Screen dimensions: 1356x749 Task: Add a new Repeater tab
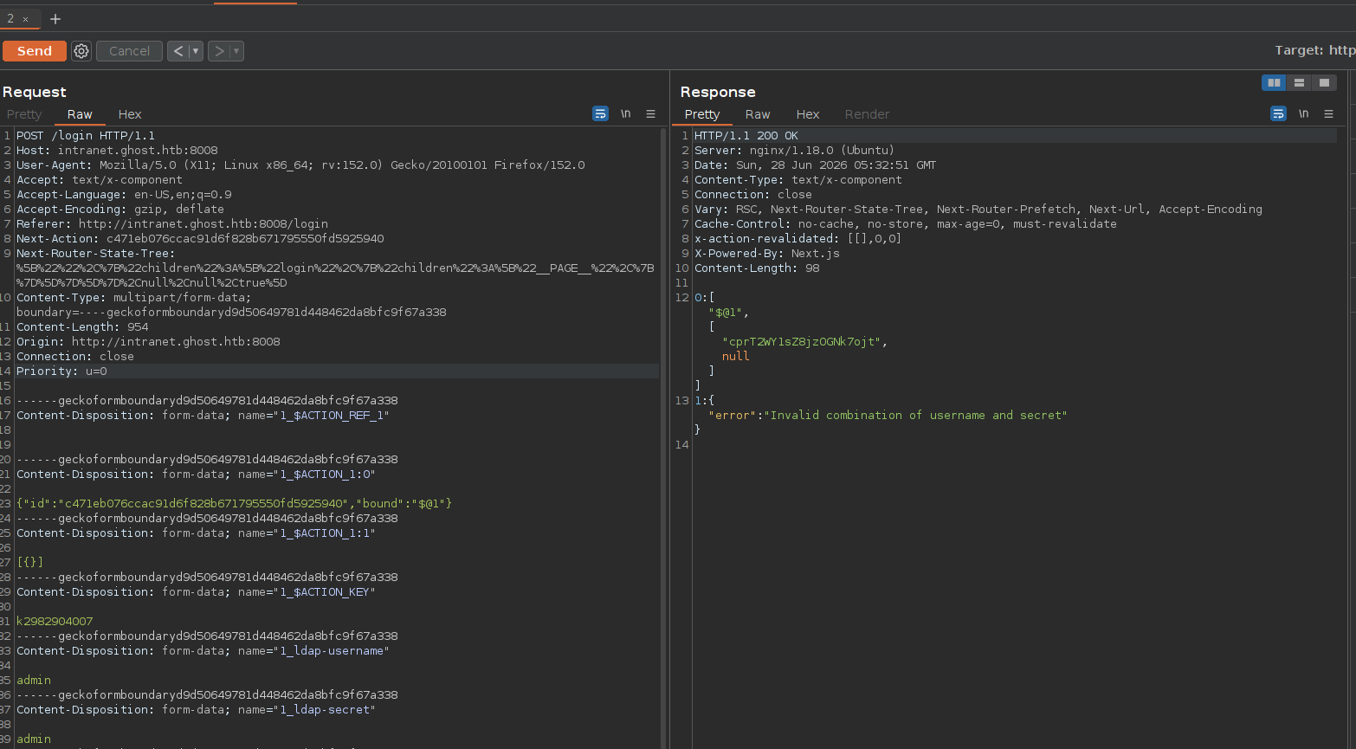click(55, 19)
